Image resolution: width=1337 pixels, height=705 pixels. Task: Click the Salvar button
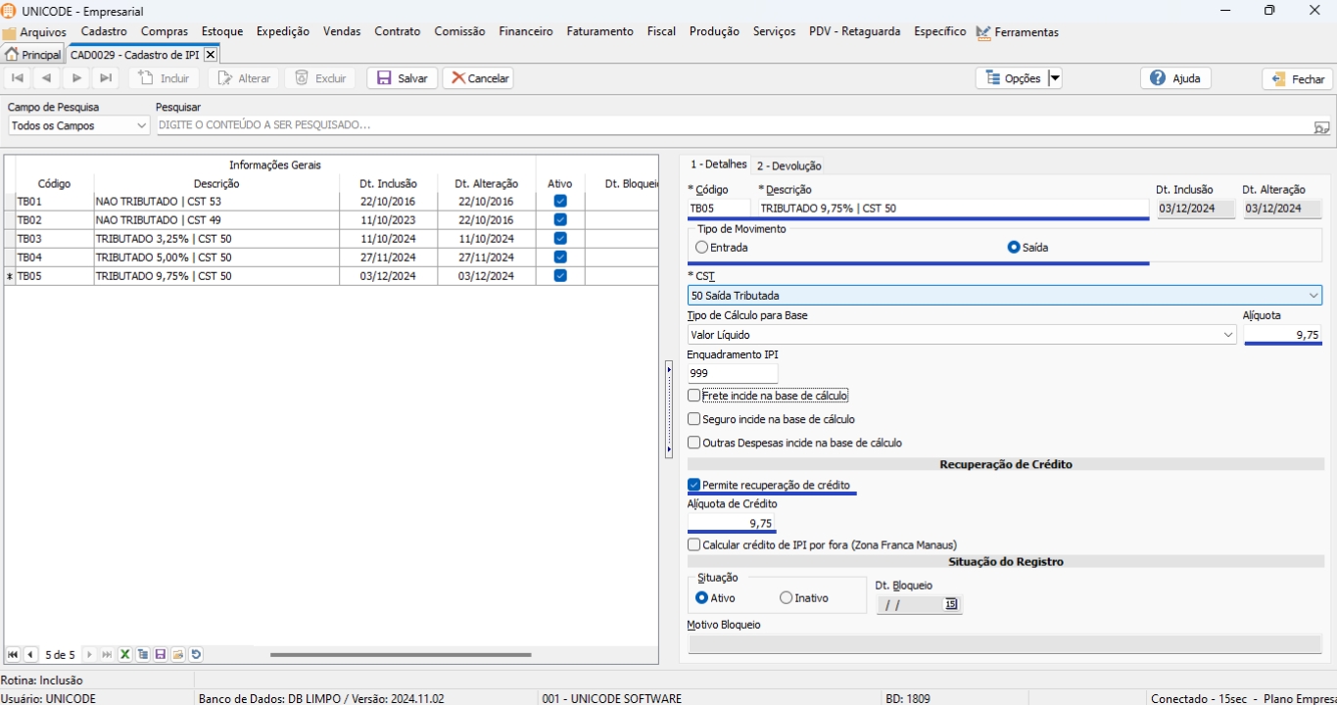402,78
